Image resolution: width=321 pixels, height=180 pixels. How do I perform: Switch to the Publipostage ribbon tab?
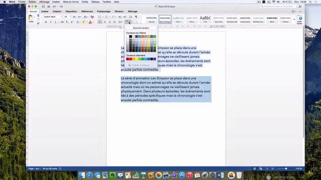click(104, 11)
